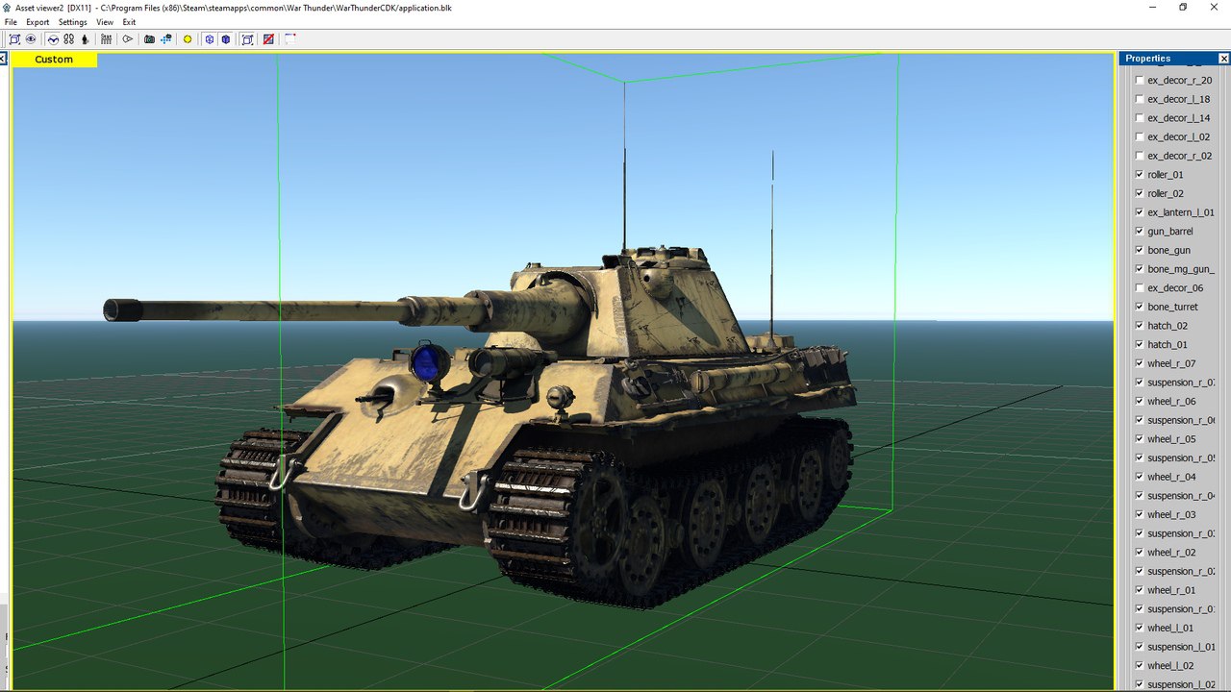1231x692 pixels.
Task: Enable the ex_decor_l_02 checkbox
Action: [x=1140, y=137]
